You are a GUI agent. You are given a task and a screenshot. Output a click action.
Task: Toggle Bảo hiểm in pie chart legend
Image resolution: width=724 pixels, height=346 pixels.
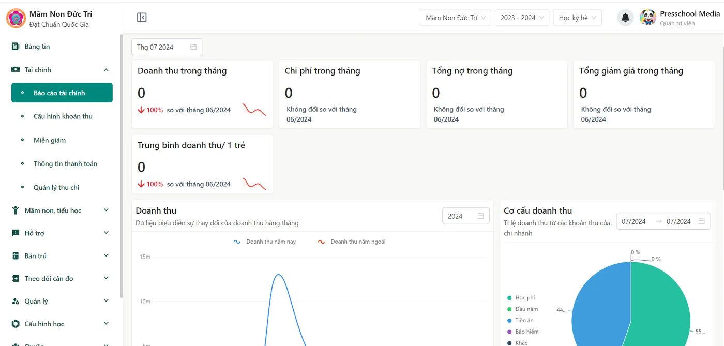click(523, 332)
